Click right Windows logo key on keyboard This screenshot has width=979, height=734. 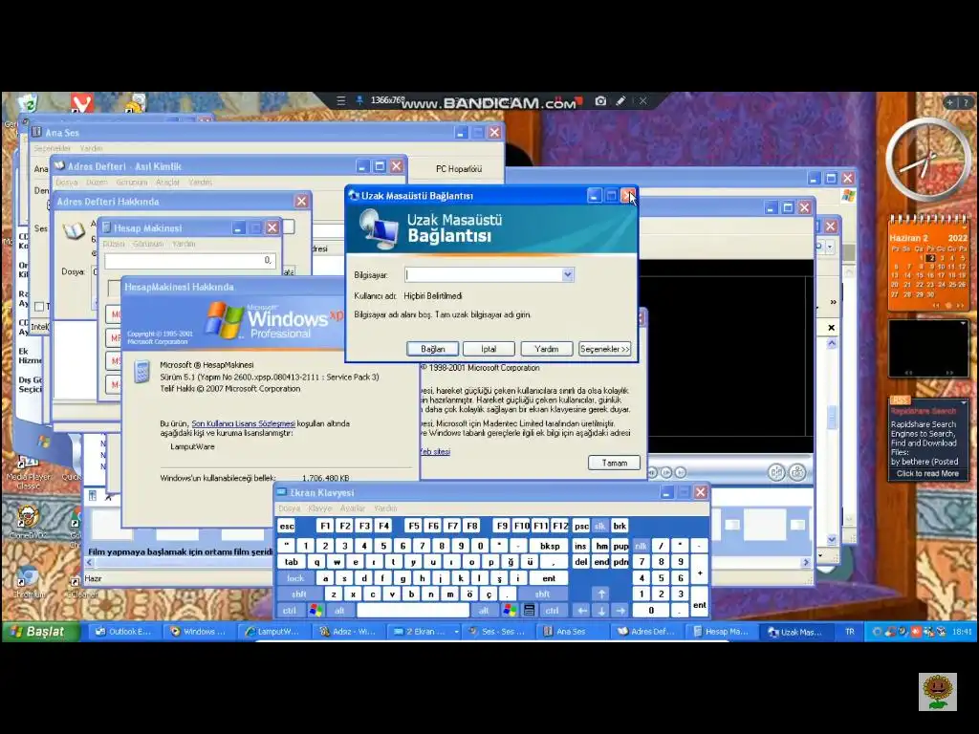pyautogui.click(x=510, y=611)
